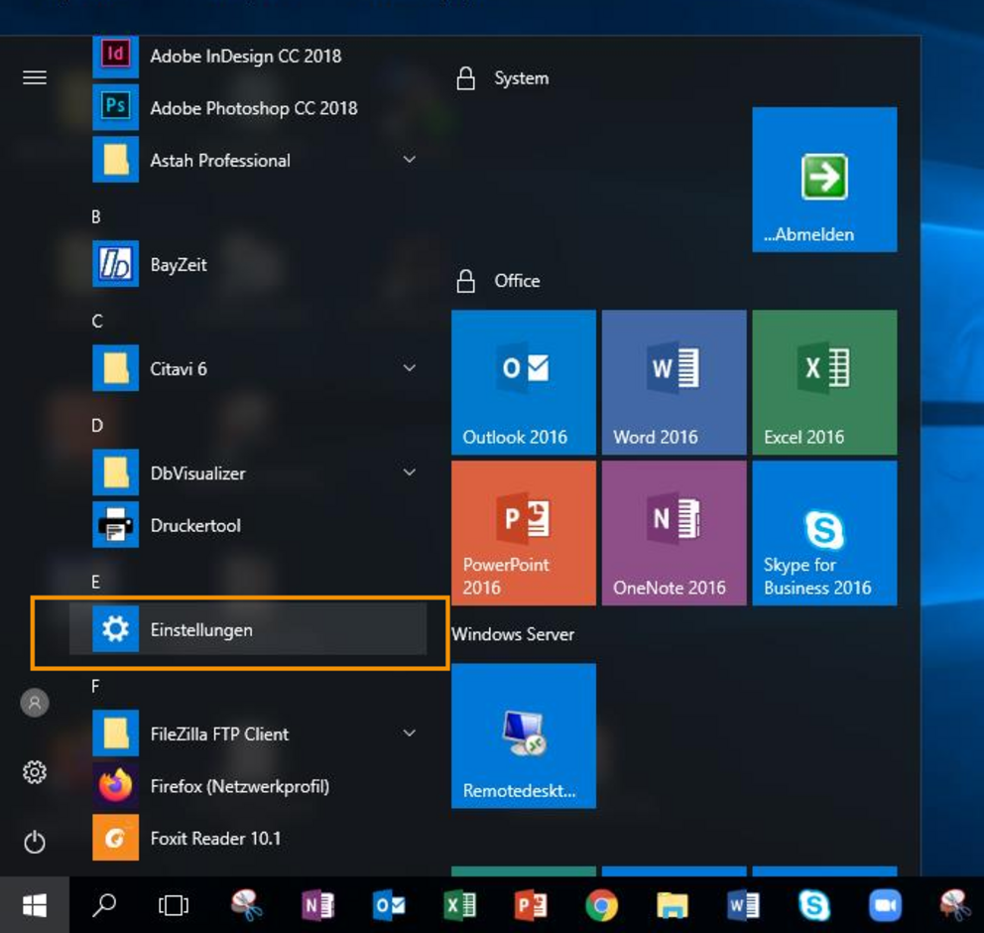
Task: Click the letter C section header
Action: [96, 321]
